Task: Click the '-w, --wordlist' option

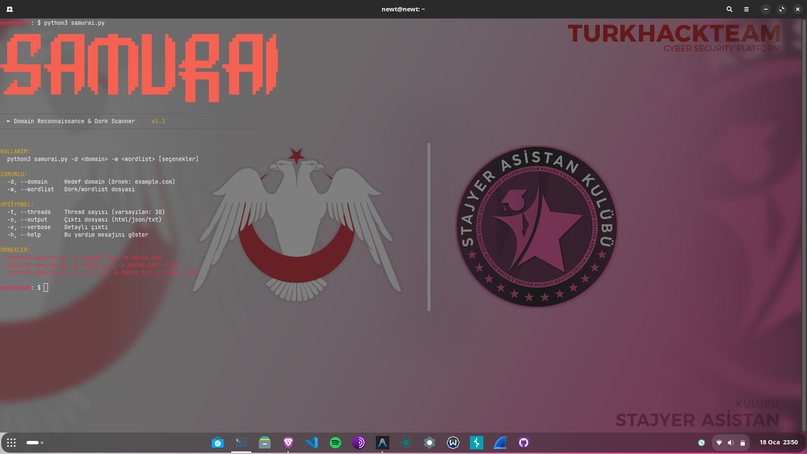Action: pos(31,190)
